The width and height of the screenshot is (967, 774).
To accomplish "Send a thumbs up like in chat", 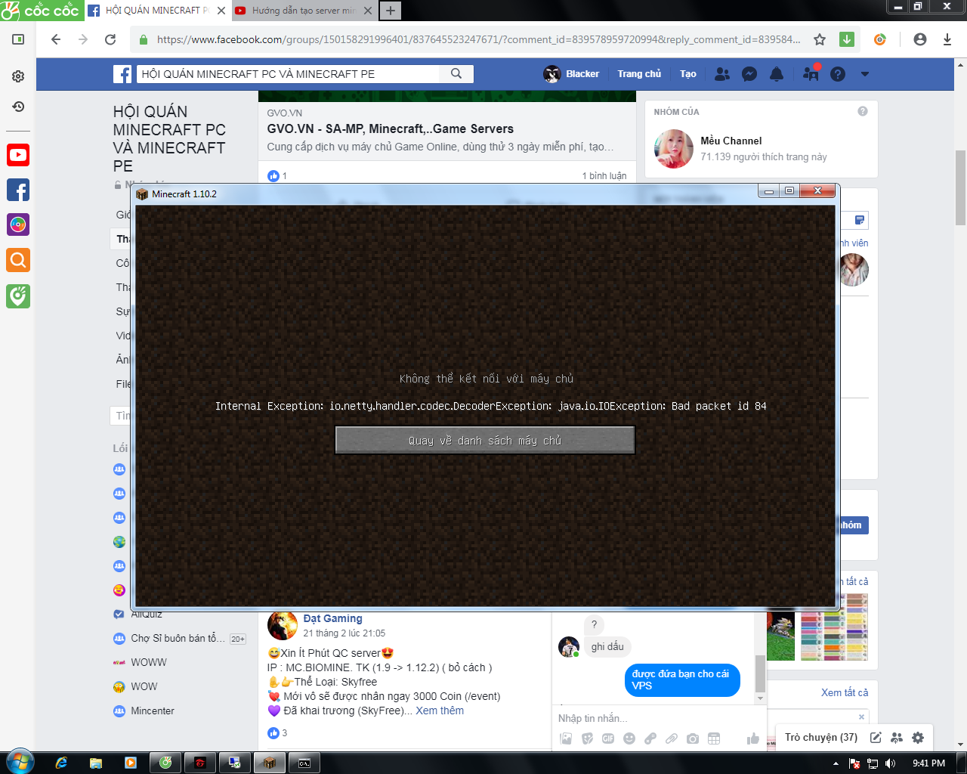I will point(752,739).
